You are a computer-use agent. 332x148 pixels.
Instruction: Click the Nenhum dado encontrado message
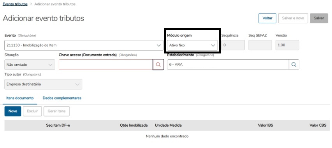tap(167, 136)
